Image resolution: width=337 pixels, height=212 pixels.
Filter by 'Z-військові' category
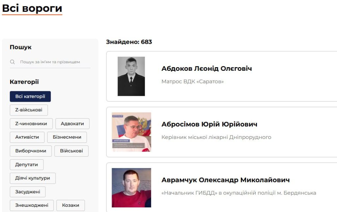click(x=29, y=110)
